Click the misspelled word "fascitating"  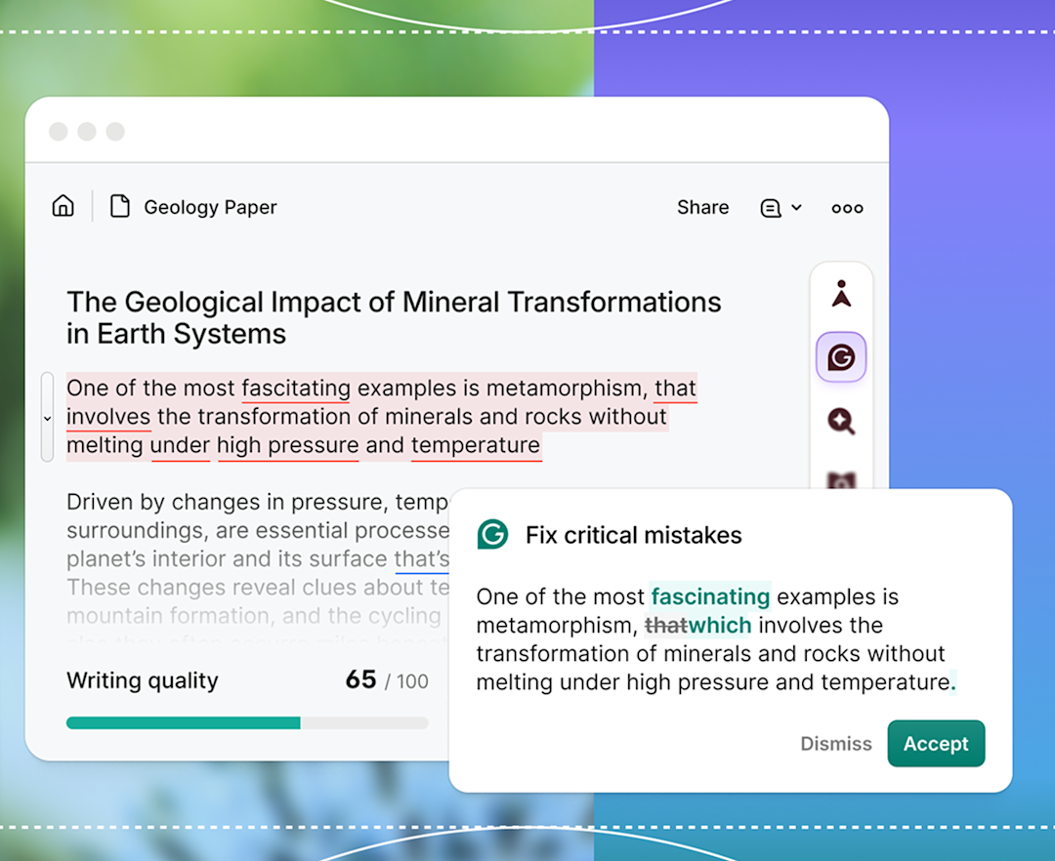tap(296, 389)
